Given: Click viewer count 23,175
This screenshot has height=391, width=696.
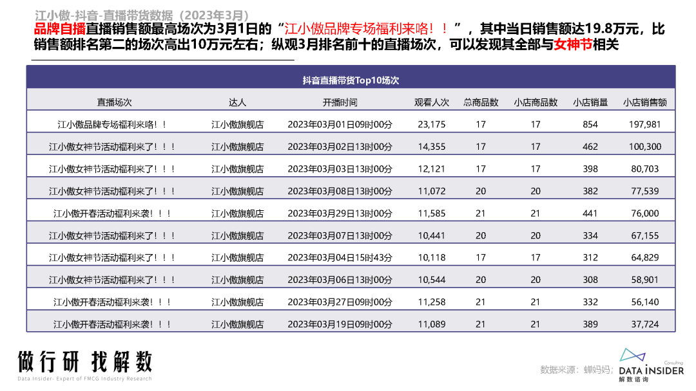Looking at the screenshot, I should tap(431, 124).
